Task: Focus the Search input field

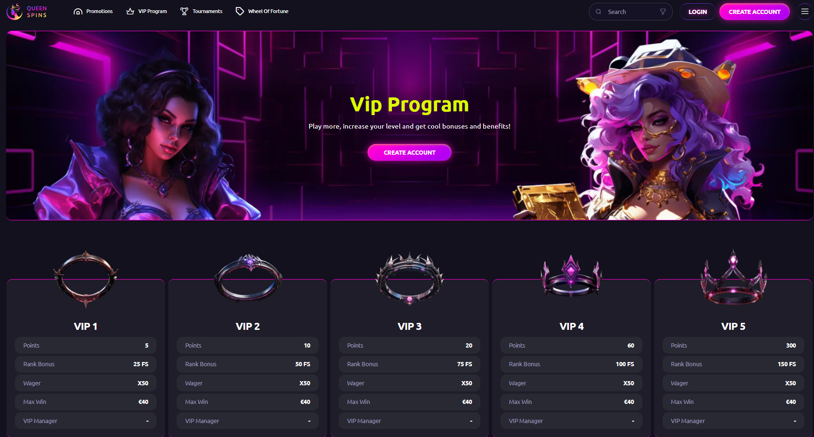Action: pyautogui.click(x=631, y=12)
